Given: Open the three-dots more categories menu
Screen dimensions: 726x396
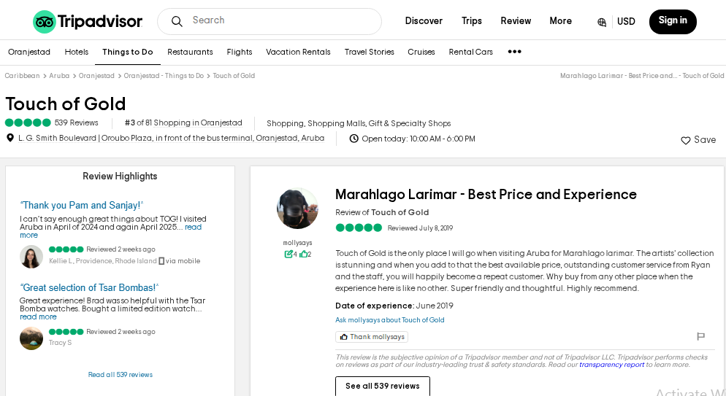Looking at the screenshot, I should pos(514,52).
